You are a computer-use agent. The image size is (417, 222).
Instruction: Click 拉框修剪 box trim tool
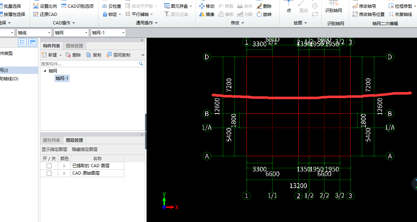point(400,6)
